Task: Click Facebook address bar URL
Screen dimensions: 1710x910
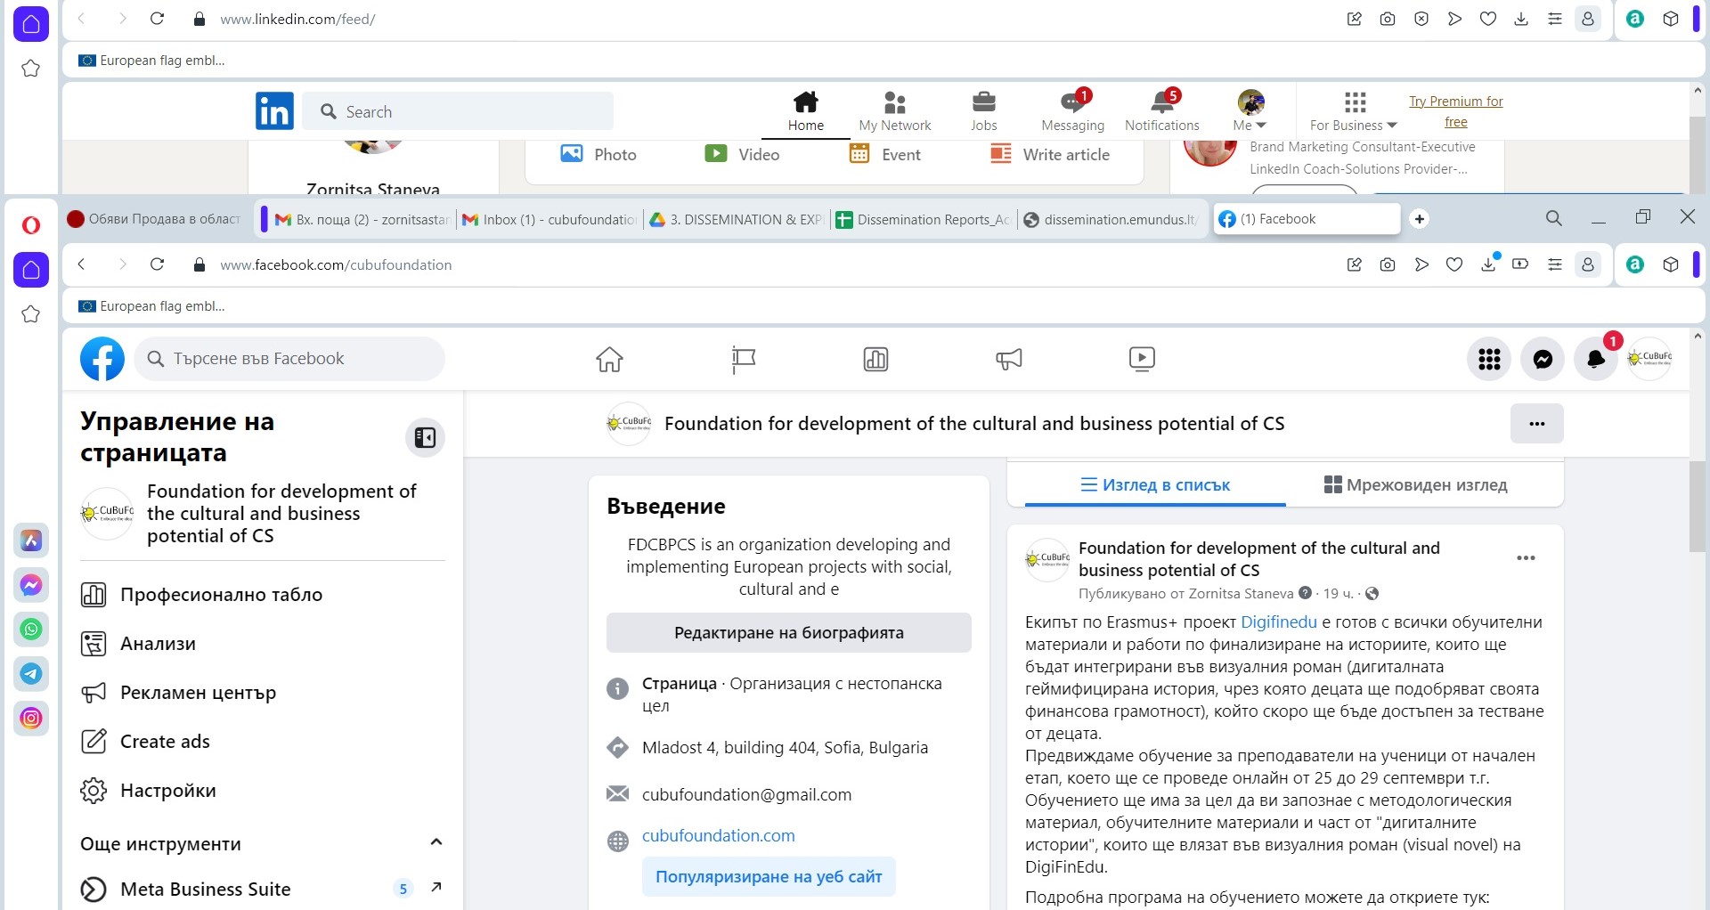Action: tap(336, 265)
